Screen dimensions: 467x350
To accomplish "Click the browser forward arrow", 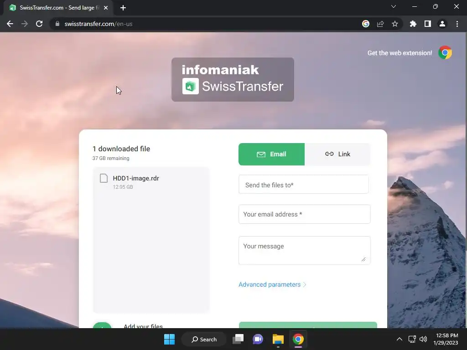I will (25, 24).
